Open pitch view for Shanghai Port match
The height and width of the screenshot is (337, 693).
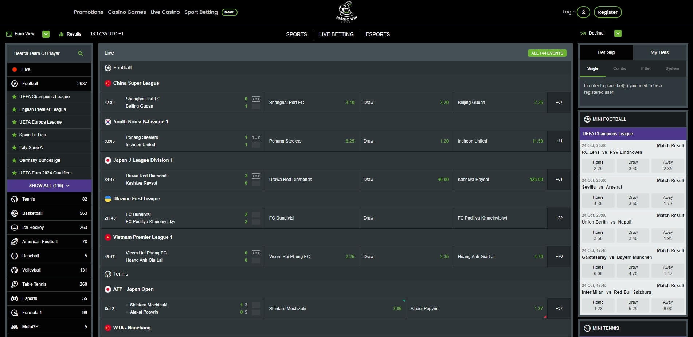coord(256,99)
